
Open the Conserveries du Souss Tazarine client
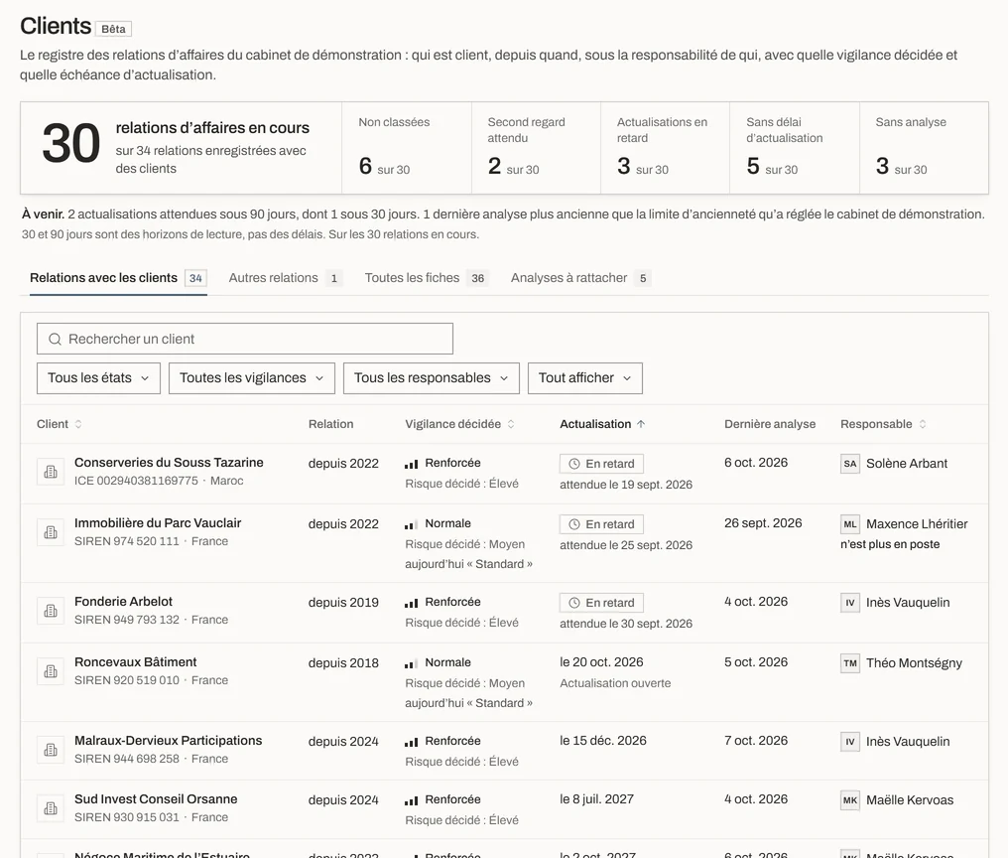pos(169,462)
